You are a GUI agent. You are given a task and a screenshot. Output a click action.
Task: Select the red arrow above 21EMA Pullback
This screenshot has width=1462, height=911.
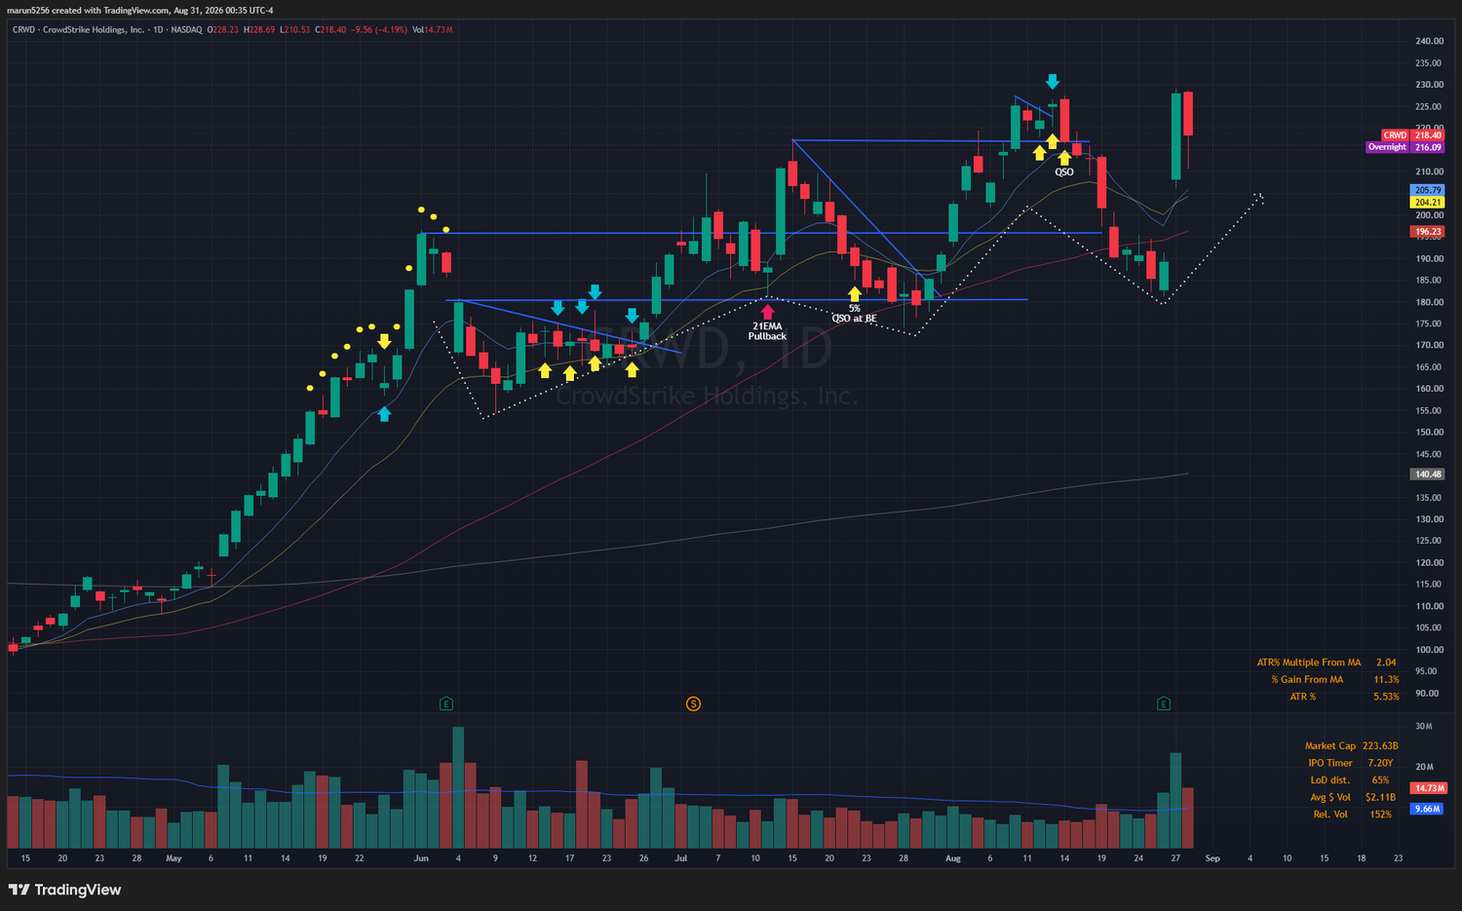(x=767, y=313)
